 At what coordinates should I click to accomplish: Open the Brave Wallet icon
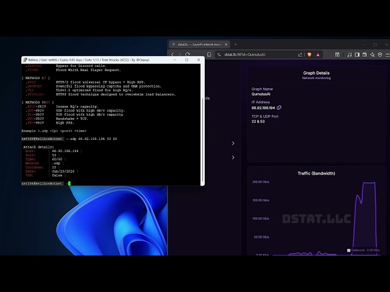364,55
